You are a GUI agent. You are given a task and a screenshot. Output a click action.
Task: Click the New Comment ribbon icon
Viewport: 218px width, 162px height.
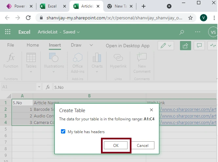(x=142, y=57)
